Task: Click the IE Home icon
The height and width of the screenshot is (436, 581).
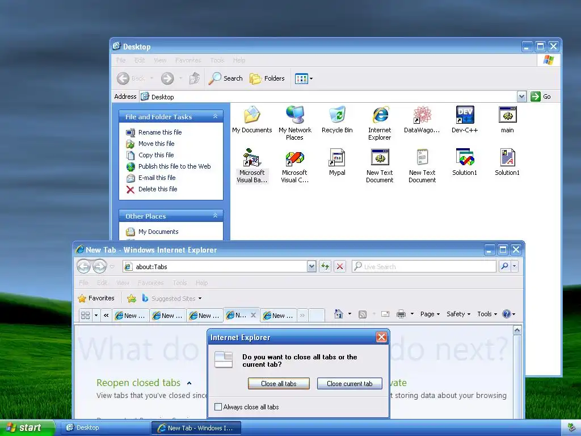Action: (x=338, y=314)
